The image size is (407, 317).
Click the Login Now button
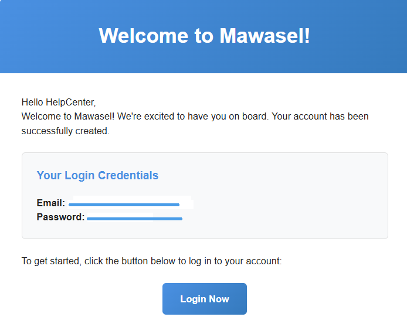tap(205, 299)
